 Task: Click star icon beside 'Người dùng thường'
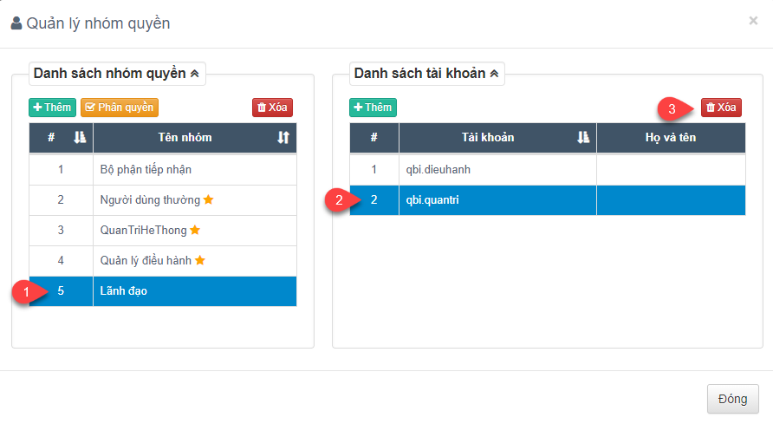tap(209, 199)
